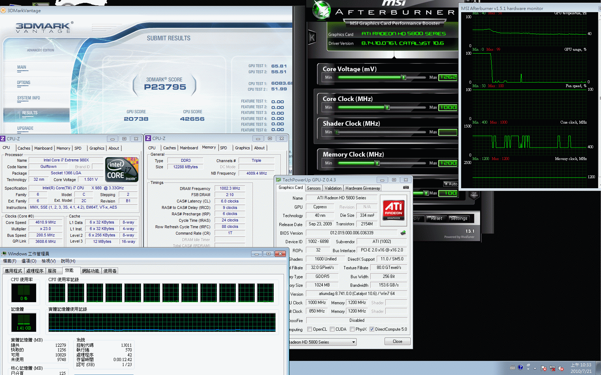Screen dimensions: 601x375
Task: Switch to 應用程式 tab in Task Manager
Action: point(14,271)
